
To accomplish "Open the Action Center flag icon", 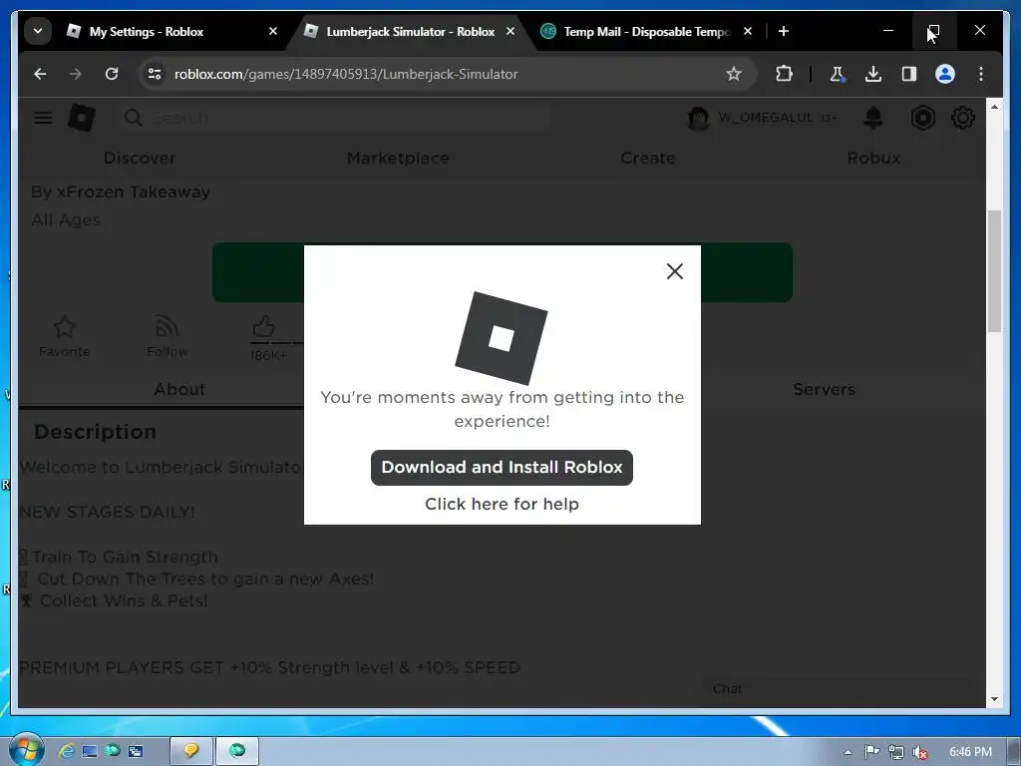I will point(871,752).
